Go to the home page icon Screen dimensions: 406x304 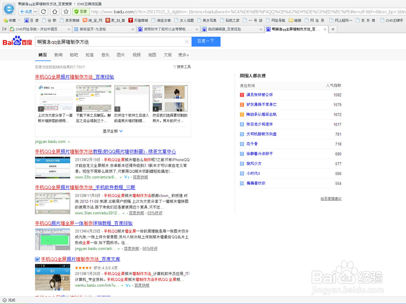pyautogui.click(x=55, y=12)
